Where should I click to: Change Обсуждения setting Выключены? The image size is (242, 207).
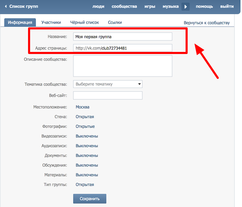click(x=87, y=165)
